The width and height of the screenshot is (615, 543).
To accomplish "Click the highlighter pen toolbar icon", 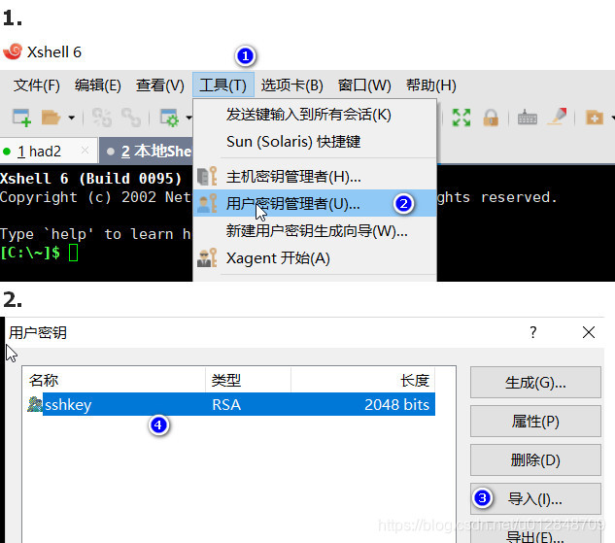I will pos(557,117).
